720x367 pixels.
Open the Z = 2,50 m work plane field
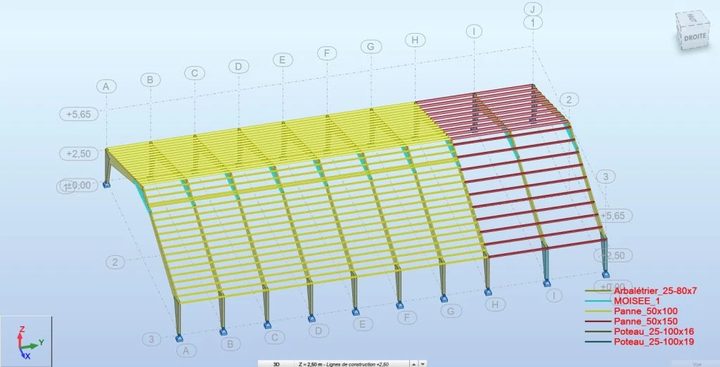[x=352, y=364]
